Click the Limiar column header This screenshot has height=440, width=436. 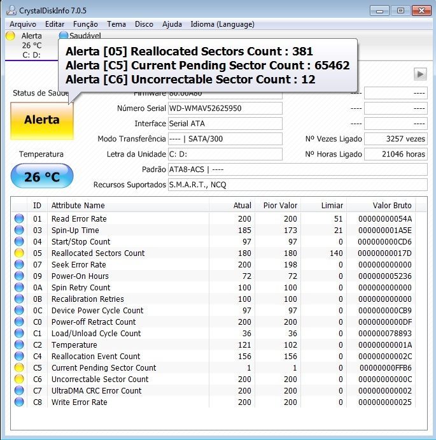click(x=323, y=206)
